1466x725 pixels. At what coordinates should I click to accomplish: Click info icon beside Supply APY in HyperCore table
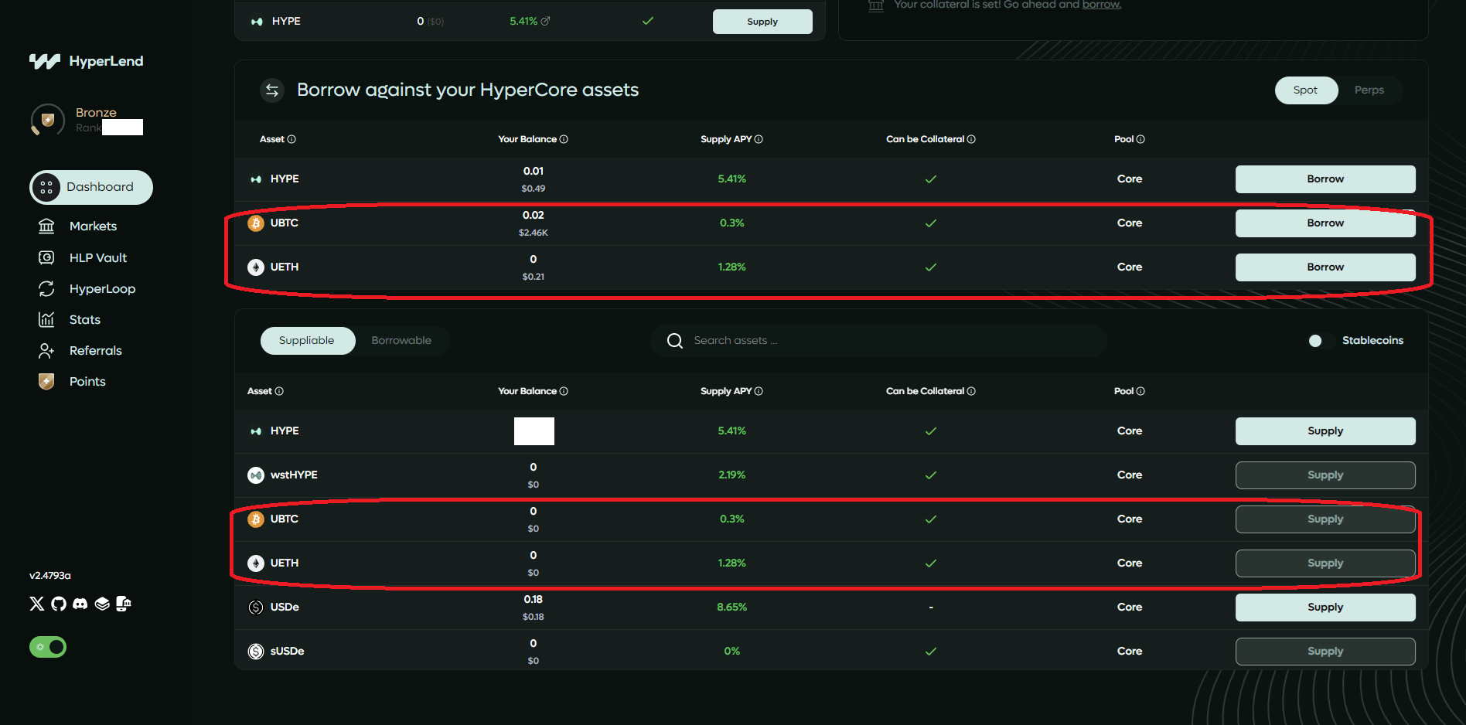759,139
